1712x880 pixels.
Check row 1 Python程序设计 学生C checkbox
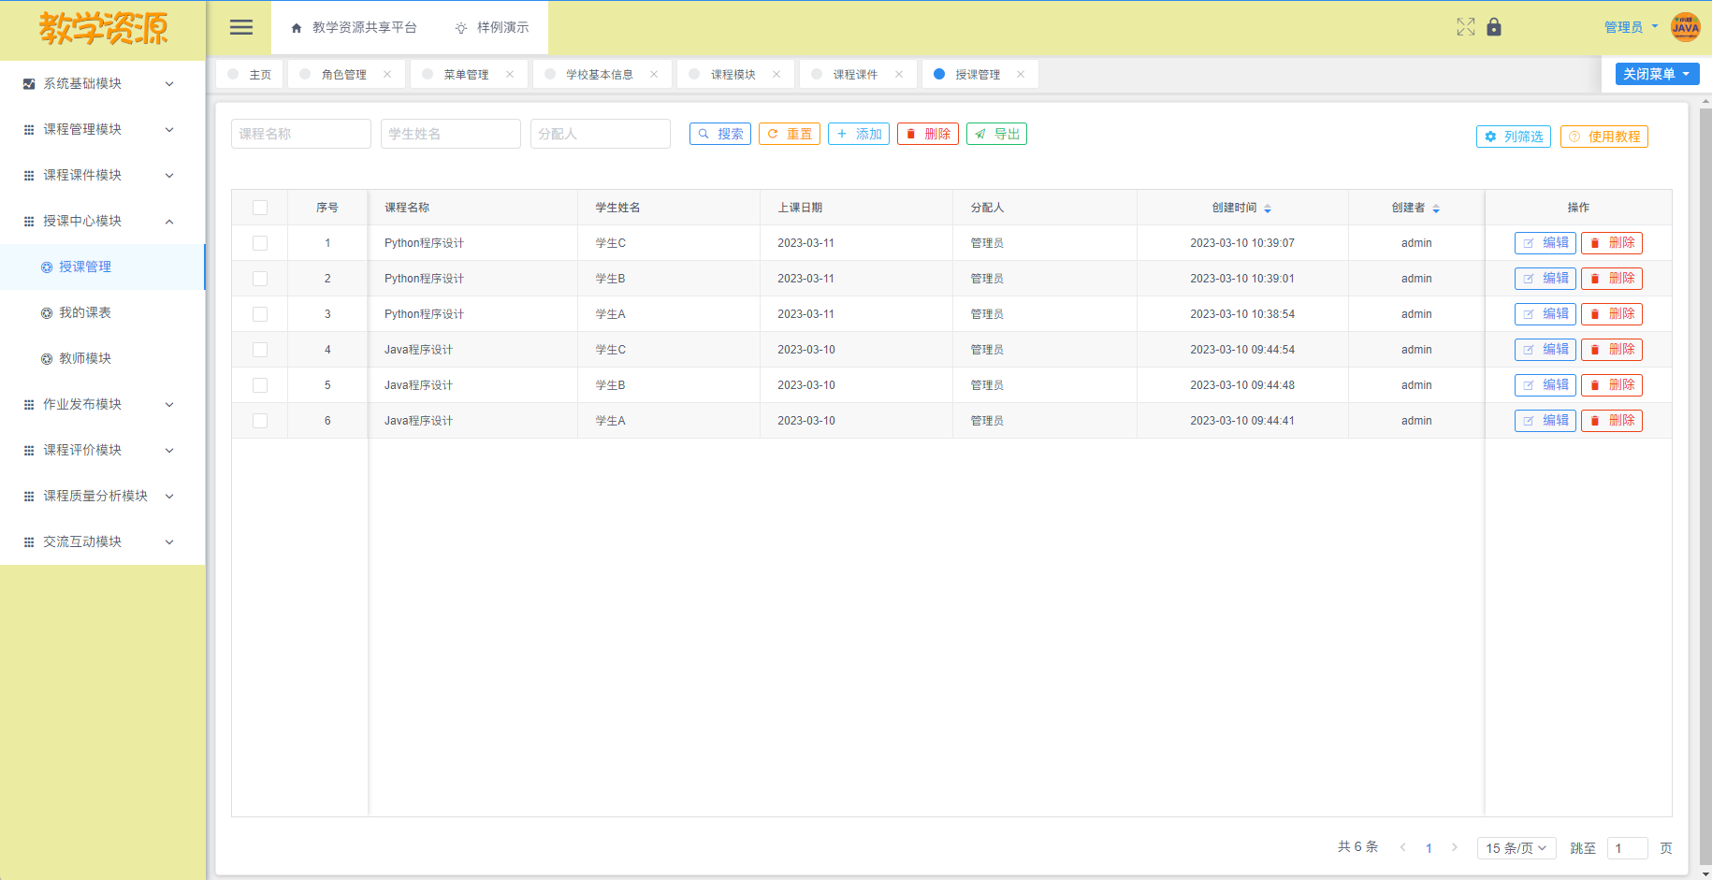pos(260,243)
